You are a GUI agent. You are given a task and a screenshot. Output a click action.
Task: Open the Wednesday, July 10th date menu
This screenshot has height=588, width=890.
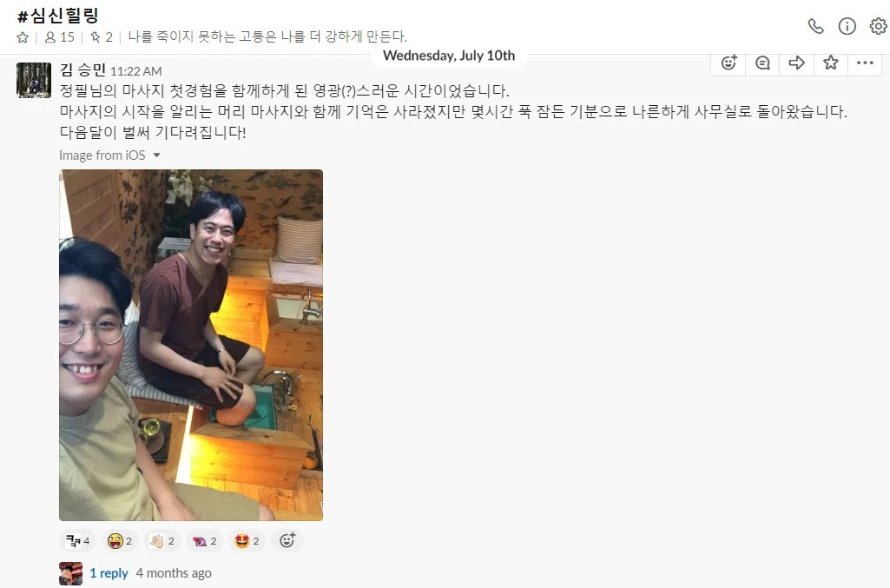coord(448,56)
